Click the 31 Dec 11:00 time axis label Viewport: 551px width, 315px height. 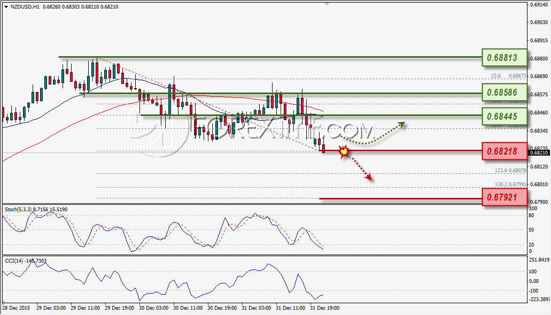(x=291, y=308)
